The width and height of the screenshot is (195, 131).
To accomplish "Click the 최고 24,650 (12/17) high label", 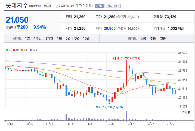I will tap(127, 58).
